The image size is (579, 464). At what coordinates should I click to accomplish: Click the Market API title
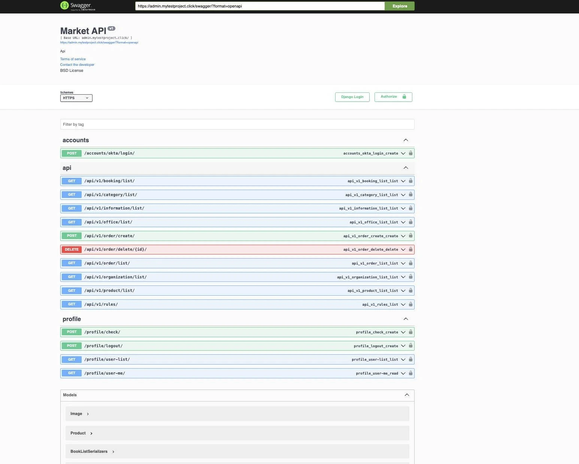[x=83, y=31]
